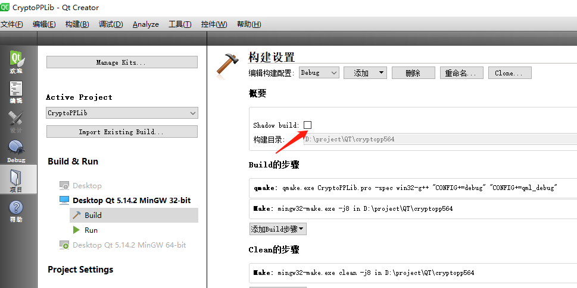Click the qmake build step row
Viewport: 577px width, 288px height.
(413, 188)
